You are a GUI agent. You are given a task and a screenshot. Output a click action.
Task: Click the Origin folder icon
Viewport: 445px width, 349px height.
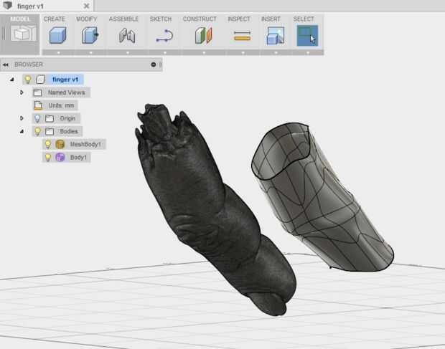[x=50, y=118]
